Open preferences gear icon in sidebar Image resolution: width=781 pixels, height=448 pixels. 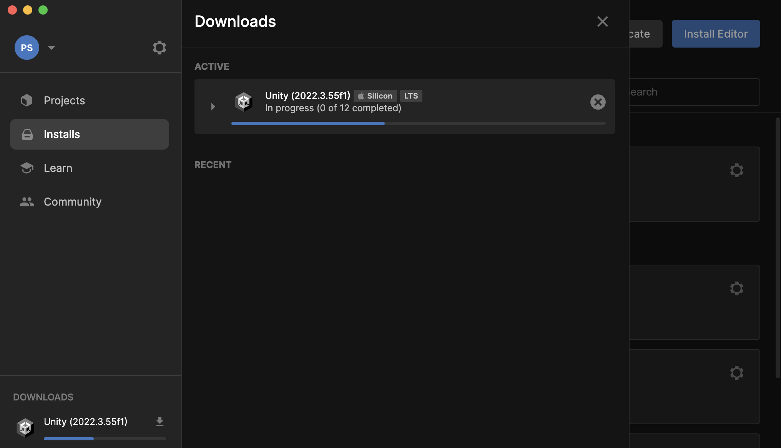click(x=159, y=48)
